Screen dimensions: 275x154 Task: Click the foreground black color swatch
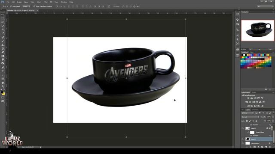click(2, 92)
